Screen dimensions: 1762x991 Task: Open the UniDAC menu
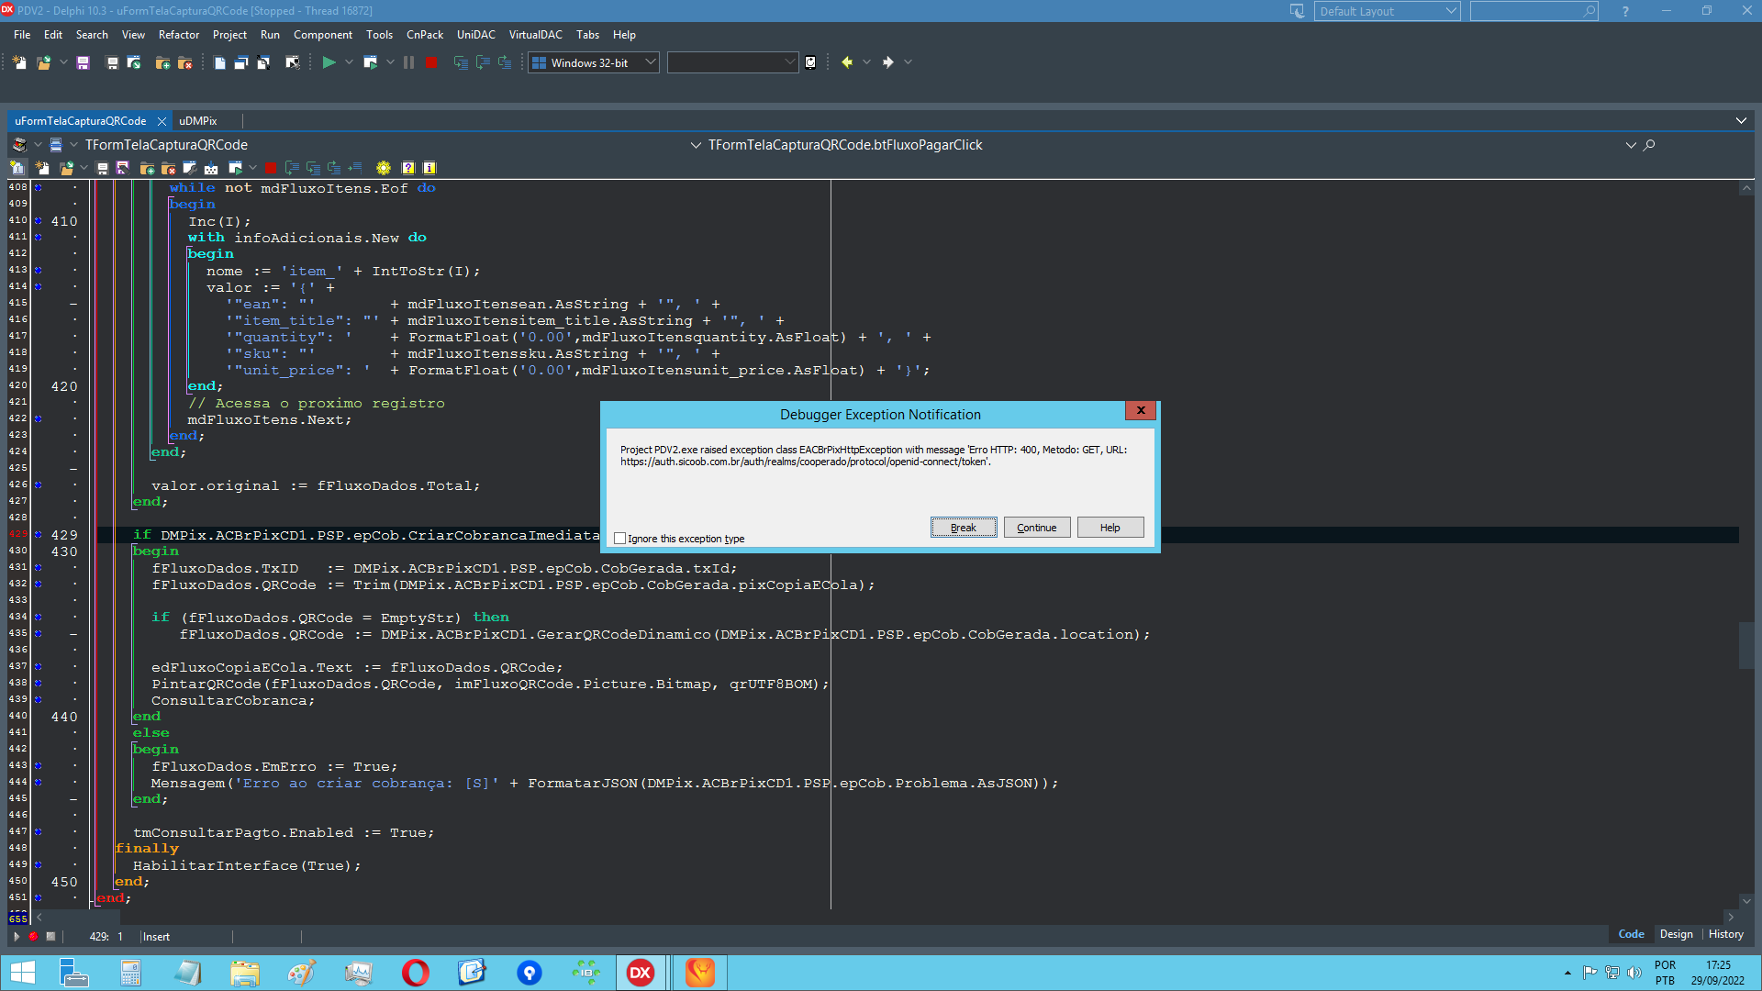pyautogui.click(x=476, y=35)
